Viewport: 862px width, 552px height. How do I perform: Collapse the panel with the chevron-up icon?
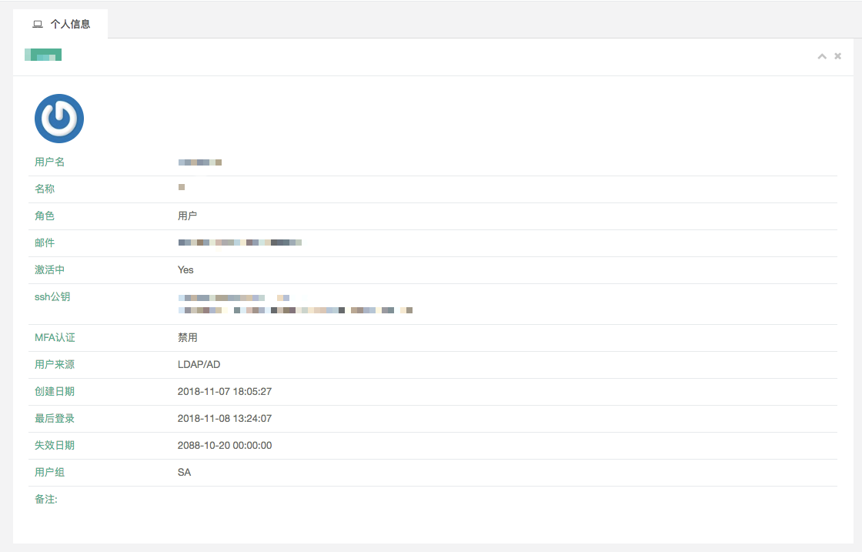click(x=822, y=56)
